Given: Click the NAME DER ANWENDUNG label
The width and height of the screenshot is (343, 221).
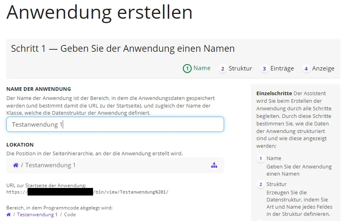Looking at the screenshot, I should coord(38,89).
